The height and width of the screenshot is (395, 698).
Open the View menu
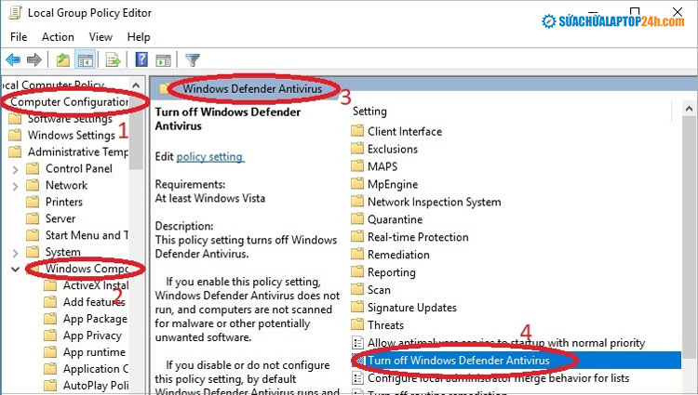100,37
